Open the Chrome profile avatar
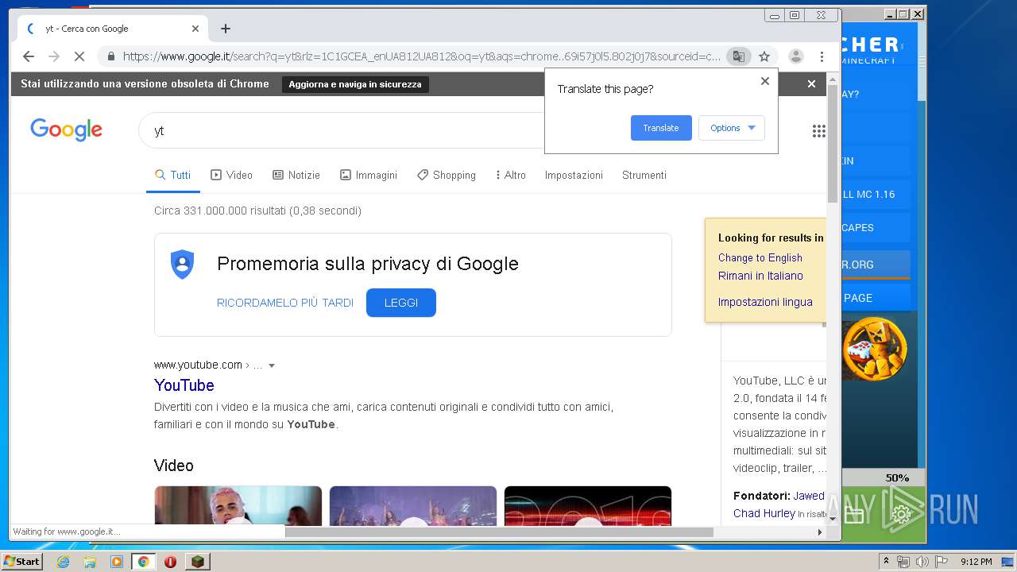The width and height of the screenshot is (1017, 572). pyautogui.click(x=795, y=56)
